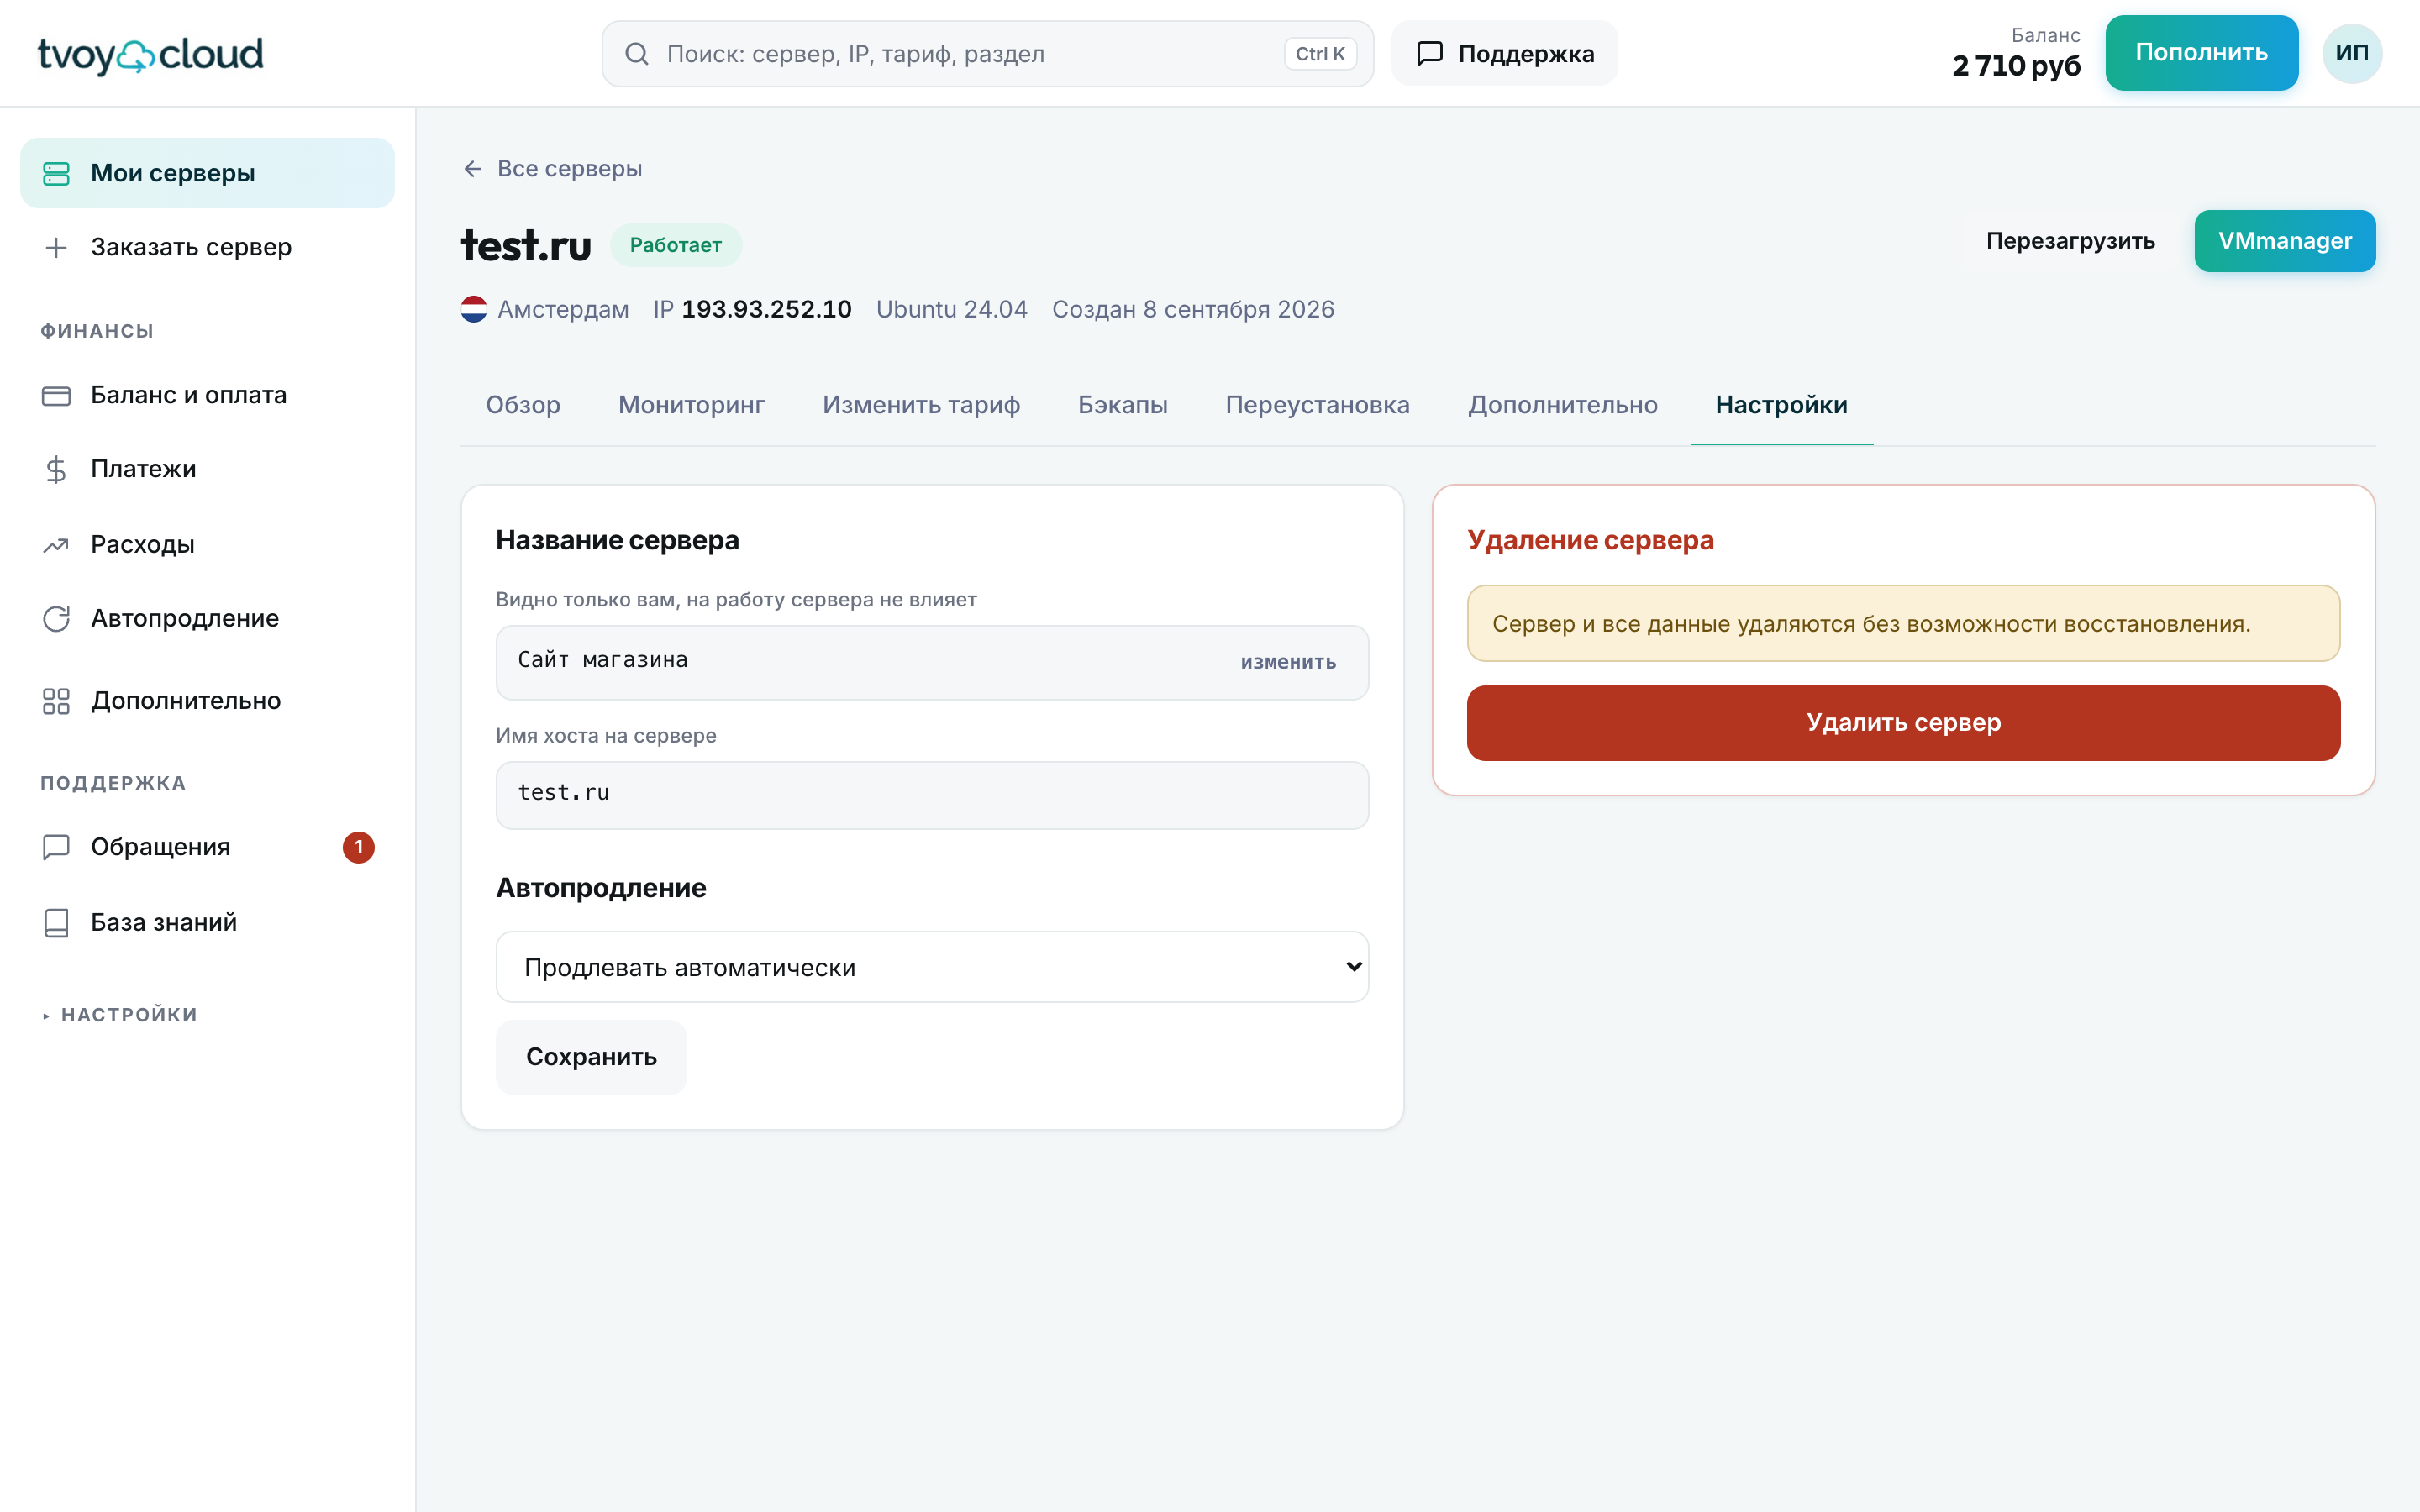
Task: Click the Ctrl K shortcut badge
Action: [1320, 54]
